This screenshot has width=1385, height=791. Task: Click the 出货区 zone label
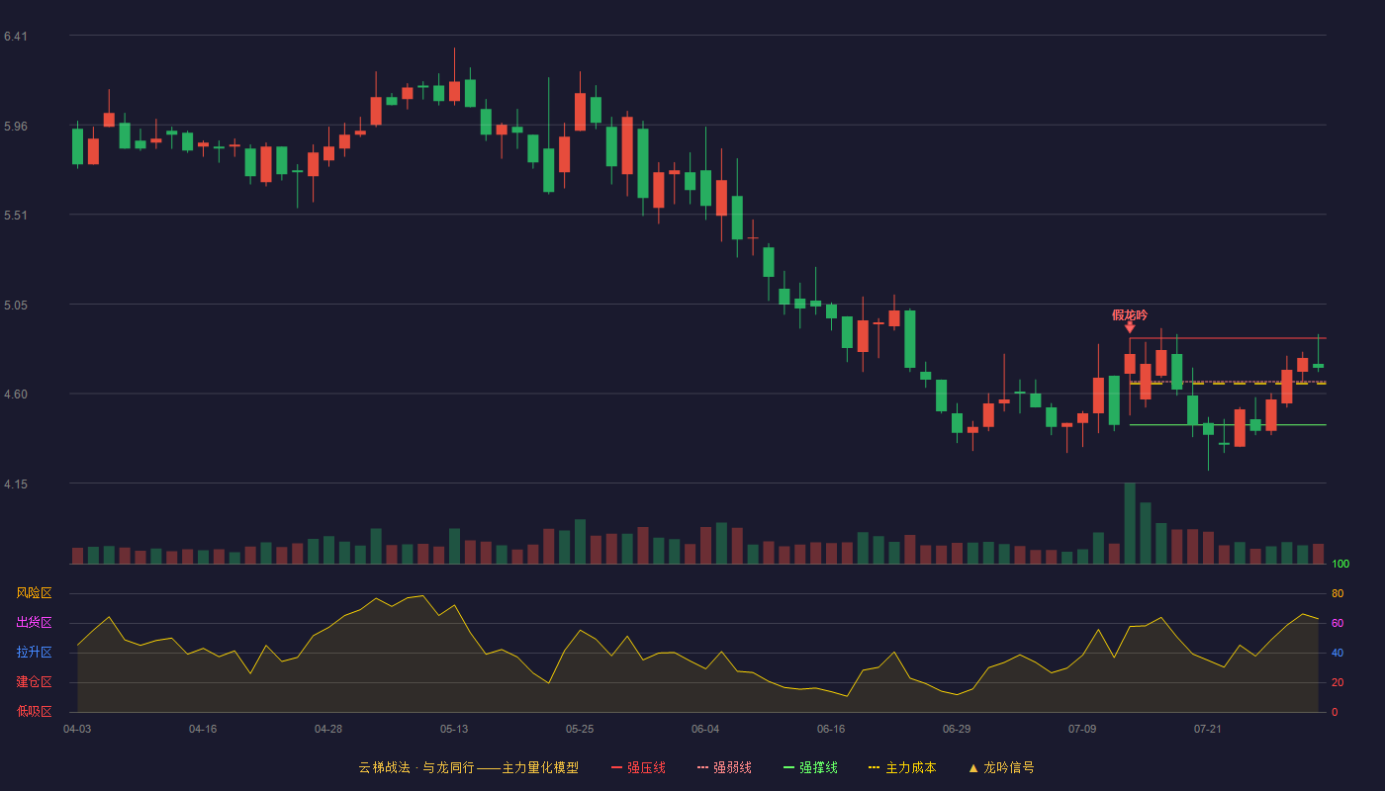coord(34,623)
